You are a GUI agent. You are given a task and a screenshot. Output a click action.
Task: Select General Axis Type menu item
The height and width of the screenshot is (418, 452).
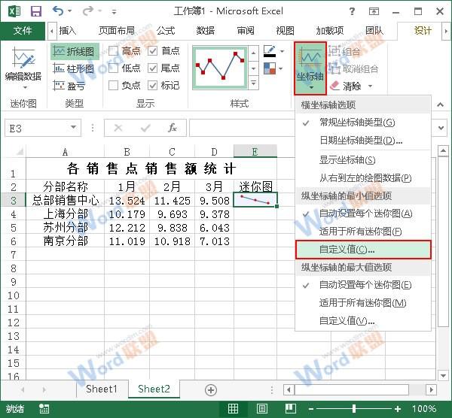coord(363,123)
